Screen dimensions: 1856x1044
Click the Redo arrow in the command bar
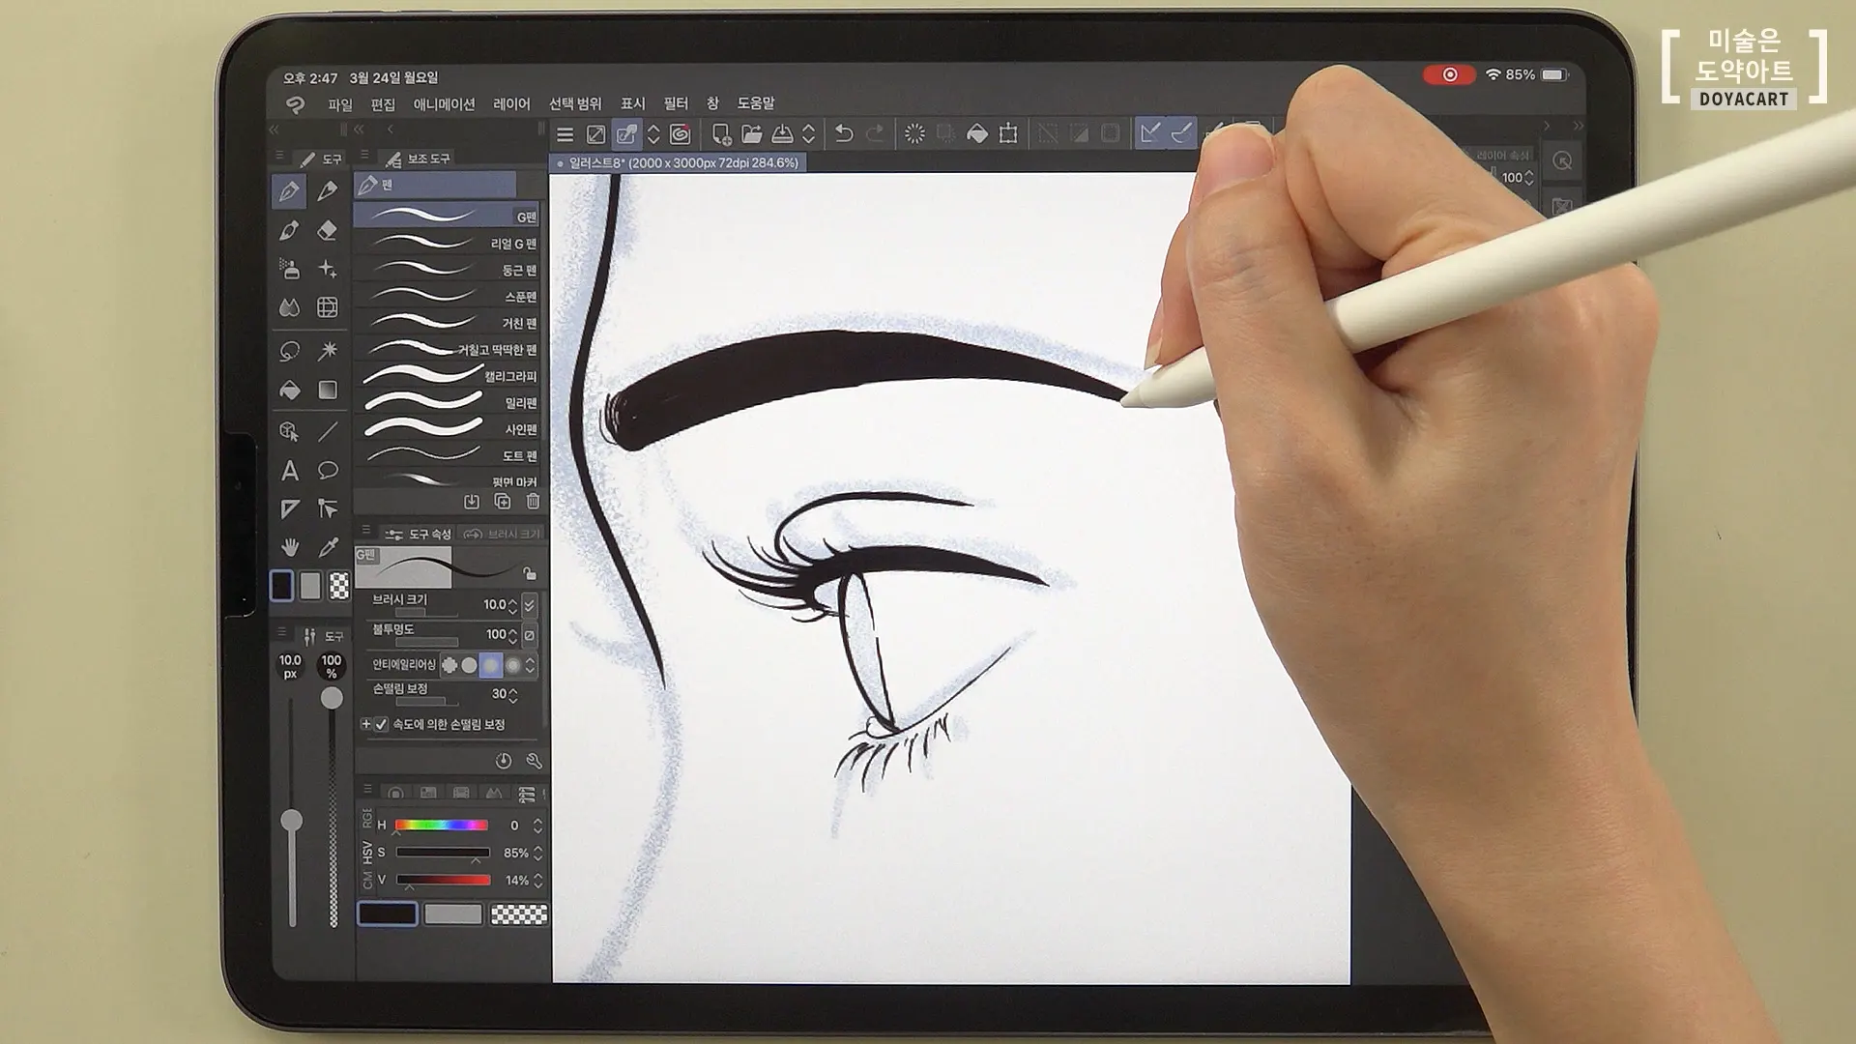point(875,133)
